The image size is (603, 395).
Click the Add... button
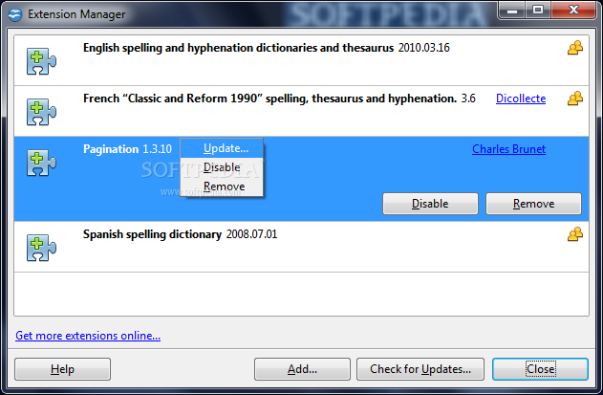pyautogui.click(x=302, y=369)
